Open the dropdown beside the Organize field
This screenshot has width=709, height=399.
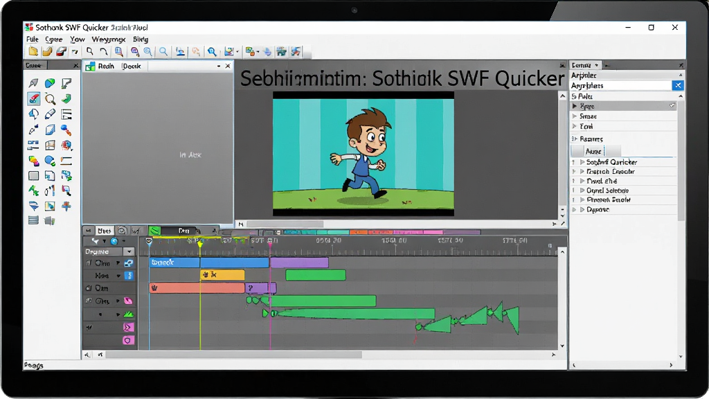click(x=129, y=251)
